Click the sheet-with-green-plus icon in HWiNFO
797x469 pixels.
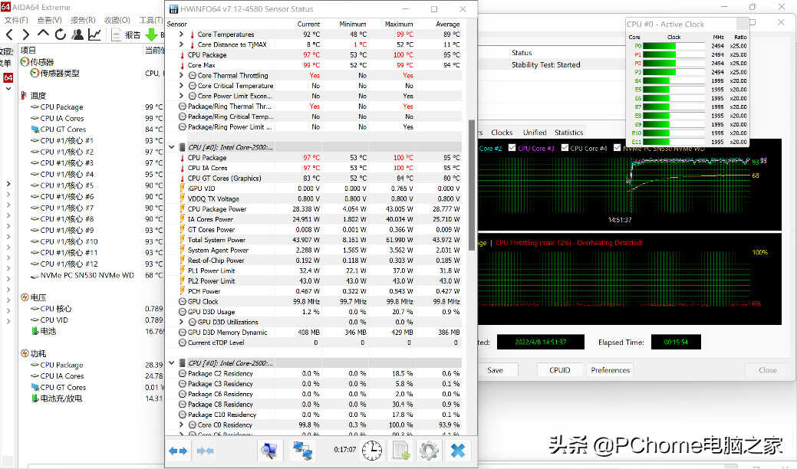coord(401,450)
